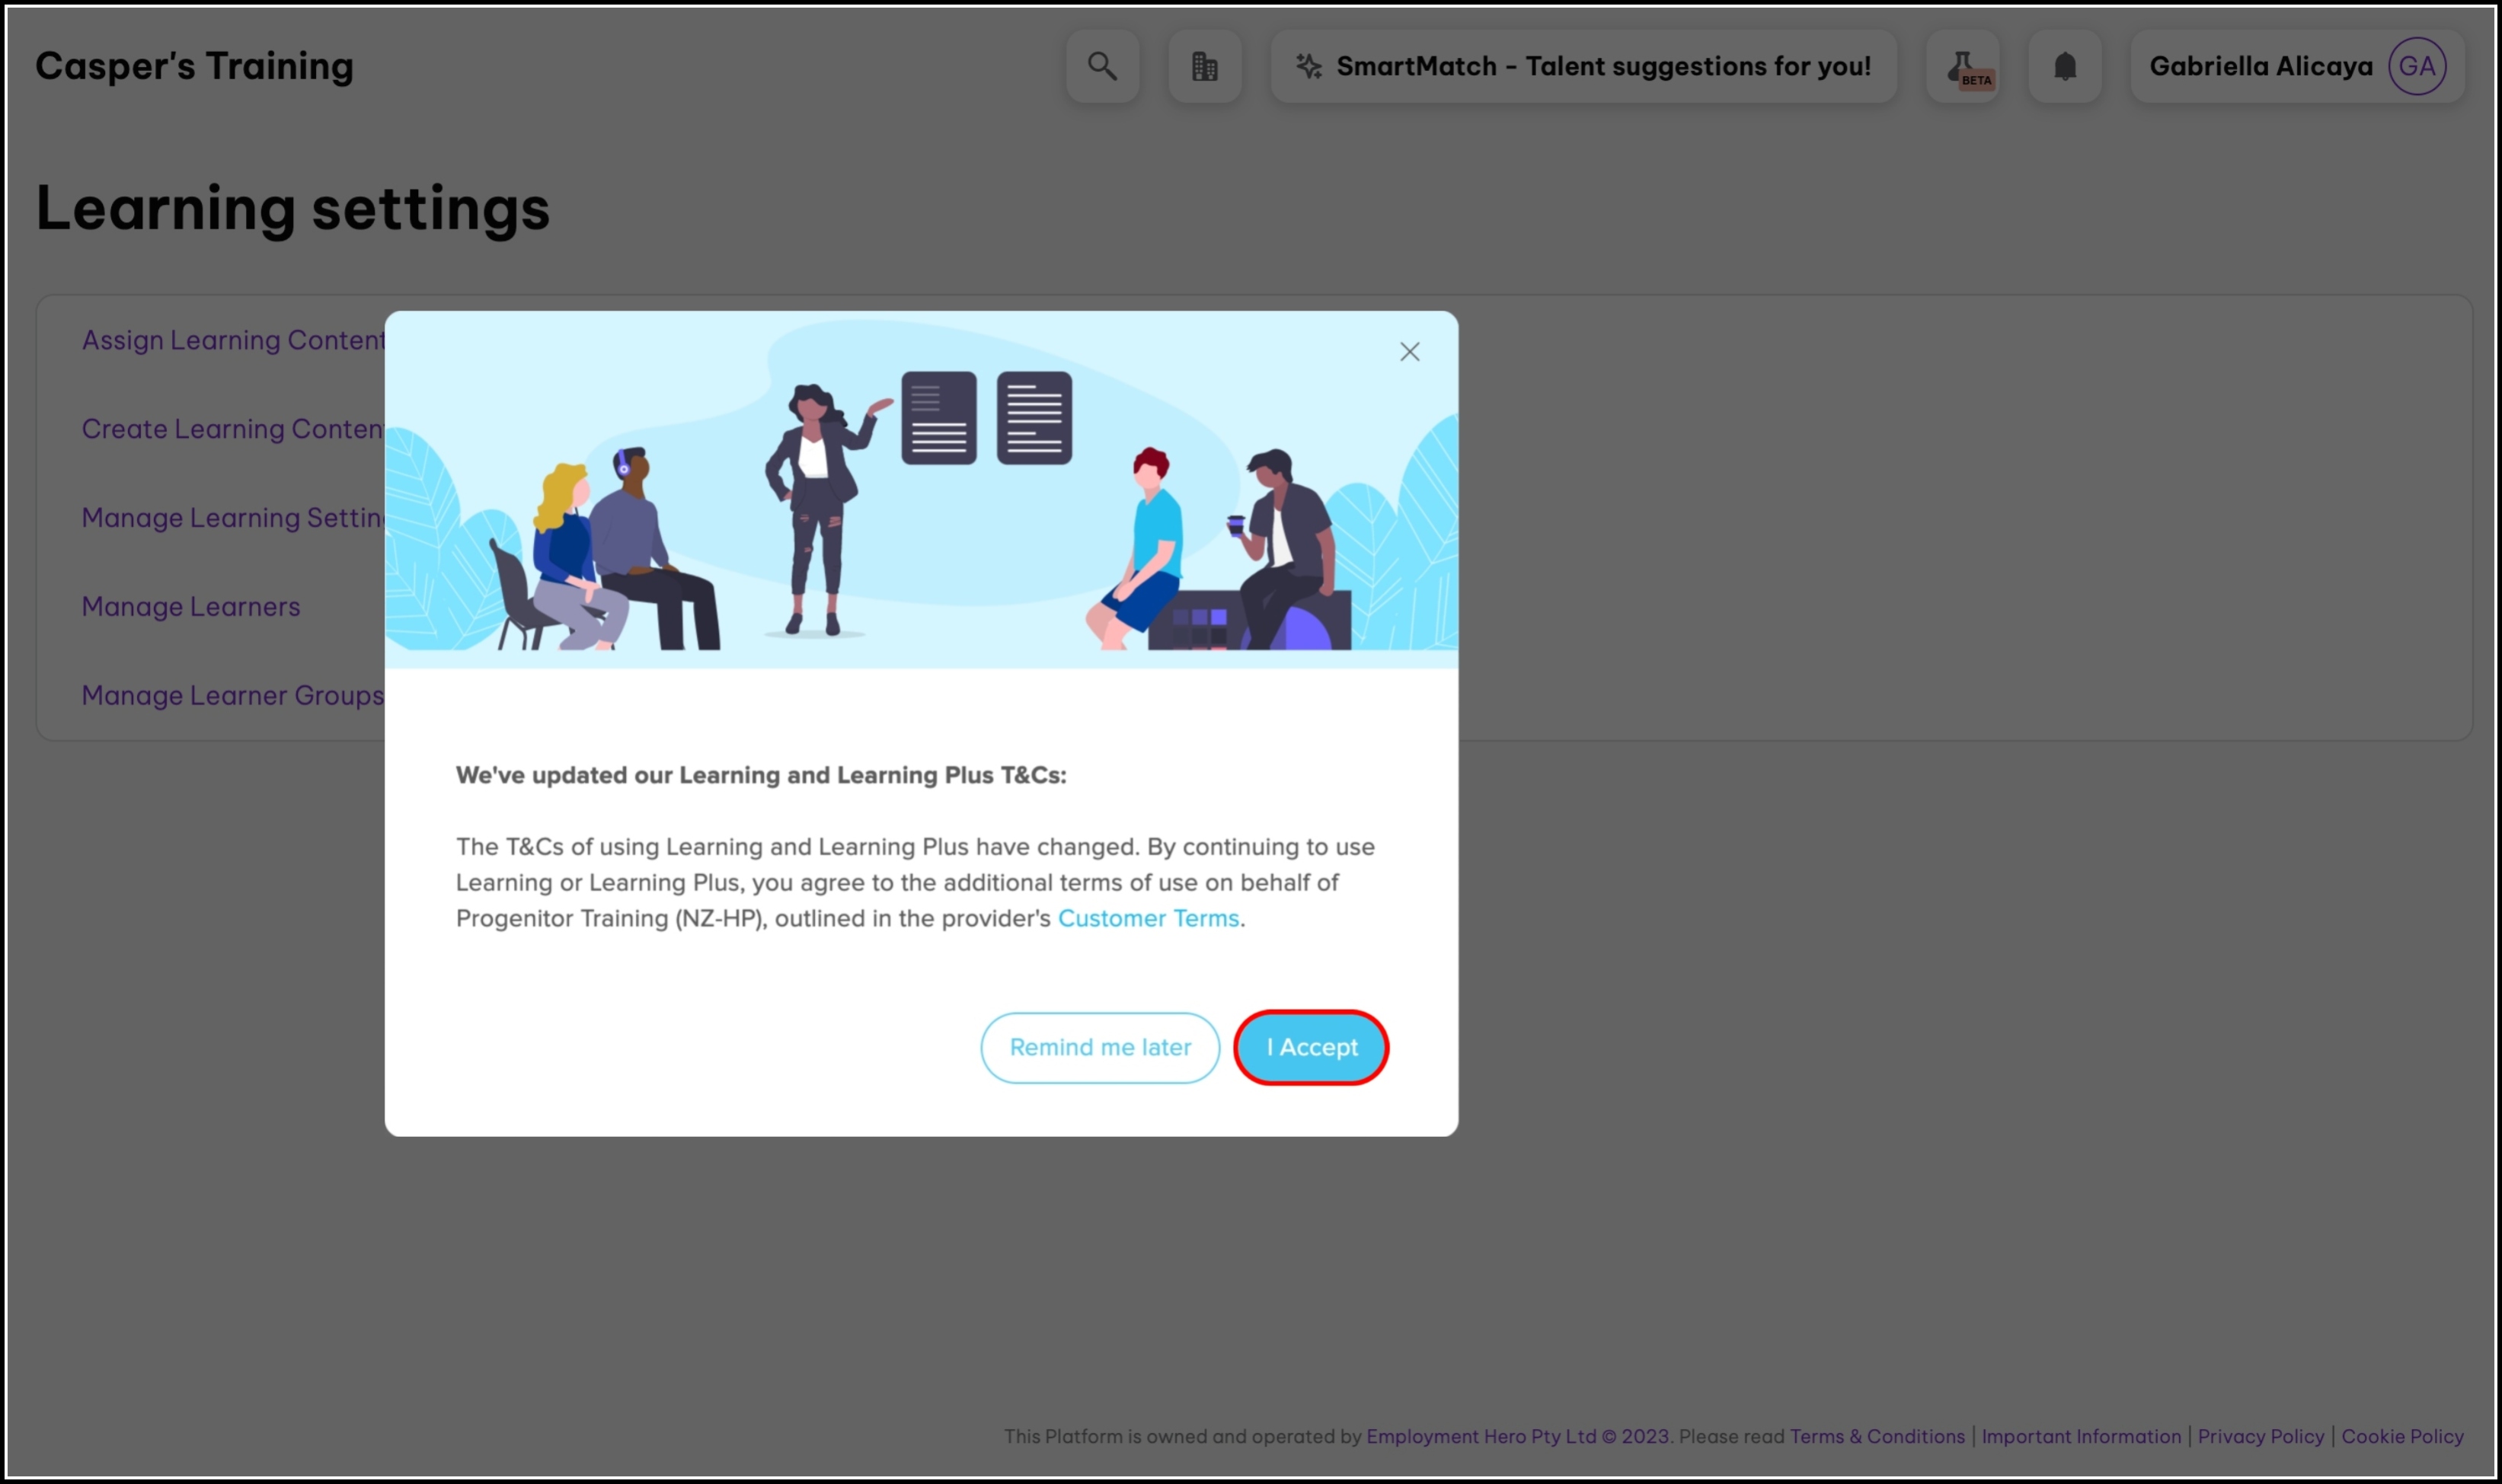Open footer Terms & Conditions link
This screenshot has height=1484, width=2502.
tap(1877, 1436)
